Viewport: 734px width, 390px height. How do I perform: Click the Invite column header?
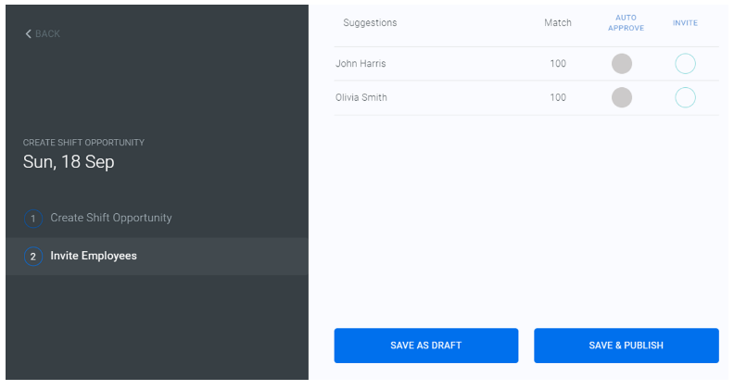point(685,23)
